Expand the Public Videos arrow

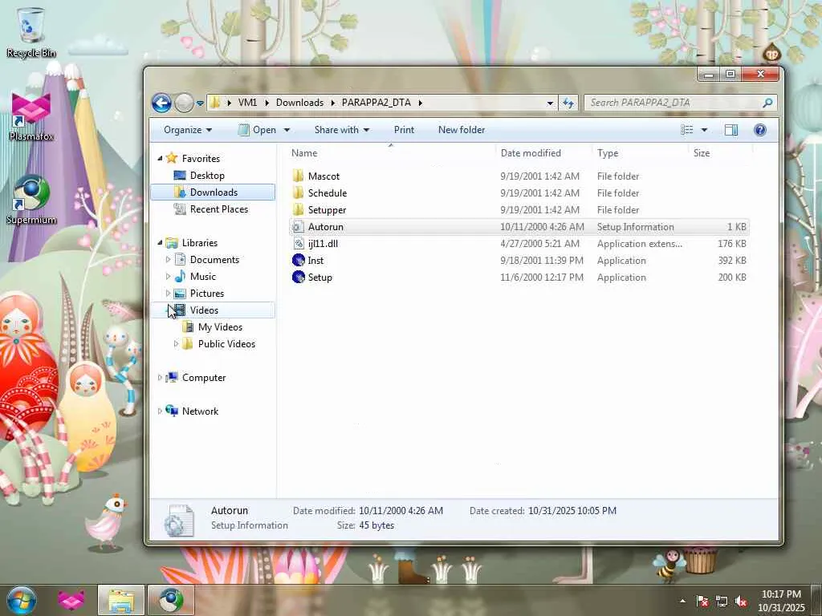[176, 343]
